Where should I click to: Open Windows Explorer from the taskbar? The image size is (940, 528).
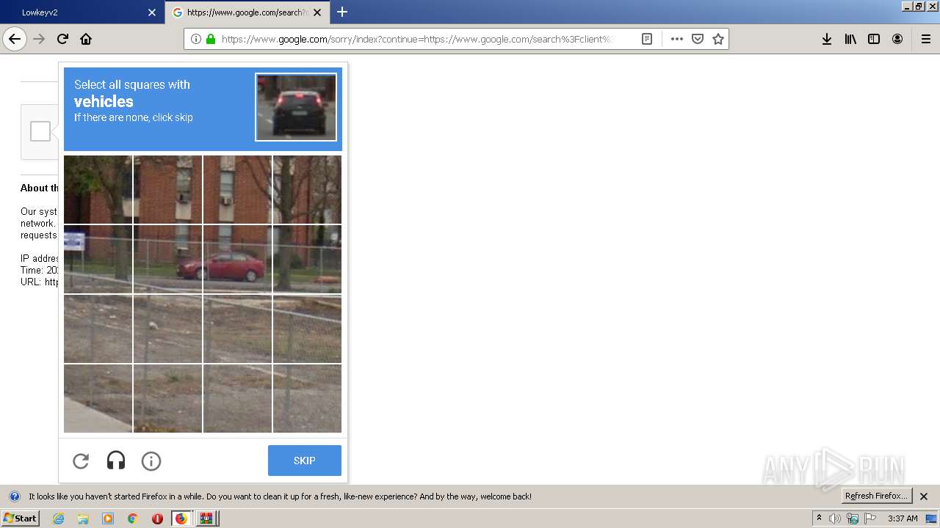83,518
